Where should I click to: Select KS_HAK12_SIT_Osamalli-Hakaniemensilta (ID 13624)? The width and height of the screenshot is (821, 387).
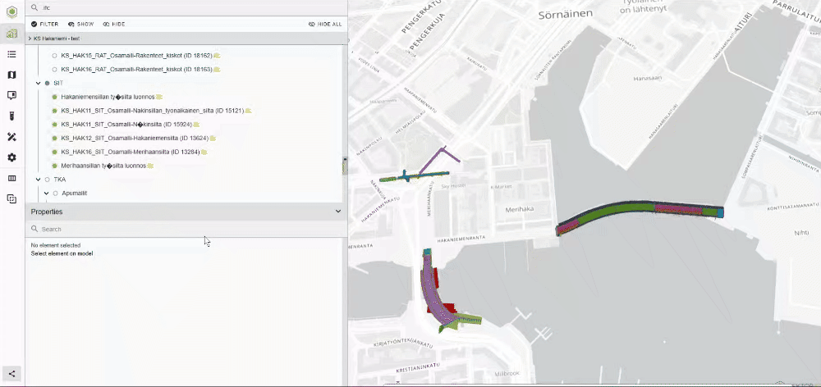[x=135, y=138]
